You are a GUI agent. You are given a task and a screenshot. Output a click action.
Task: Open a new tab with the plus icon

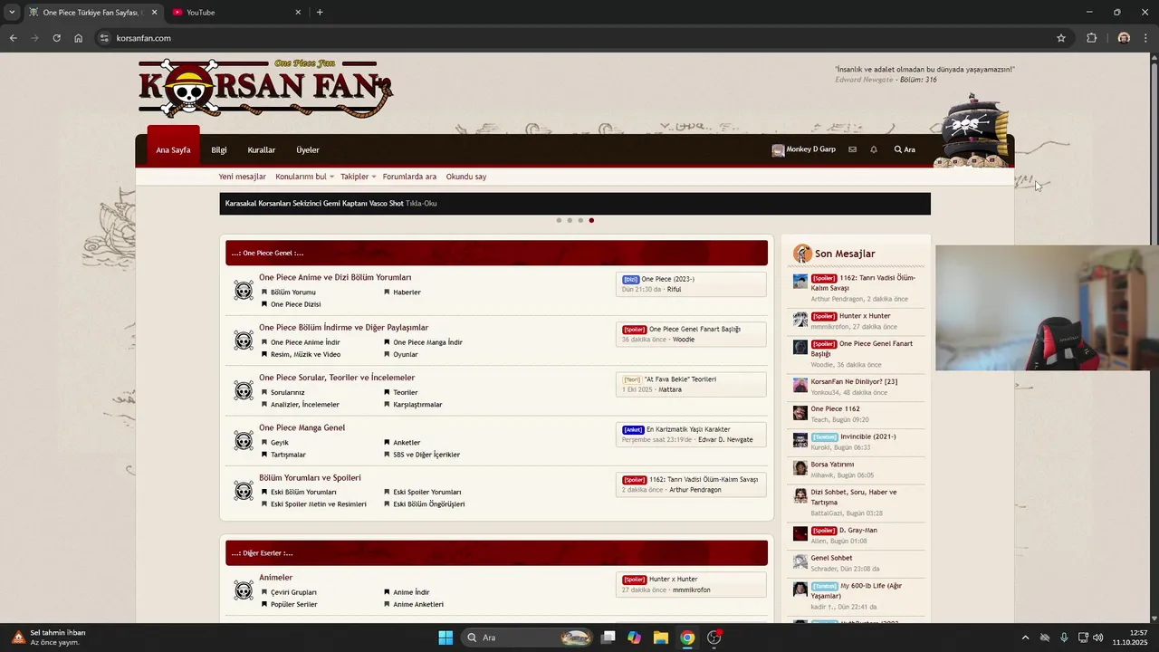pos(320,13)
